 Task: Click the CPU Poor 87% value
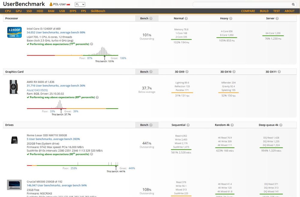[90, 58]
